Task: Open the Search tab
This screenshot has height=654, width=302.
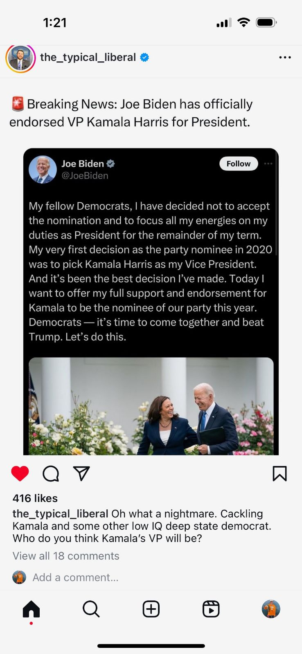Action: [x=91, y=609]
